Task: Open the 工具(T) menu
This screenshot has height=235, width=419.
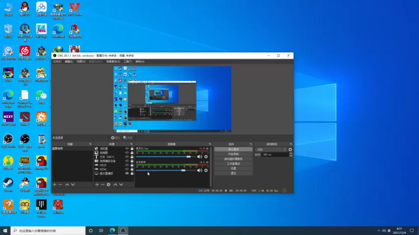Action: (128, 62)
